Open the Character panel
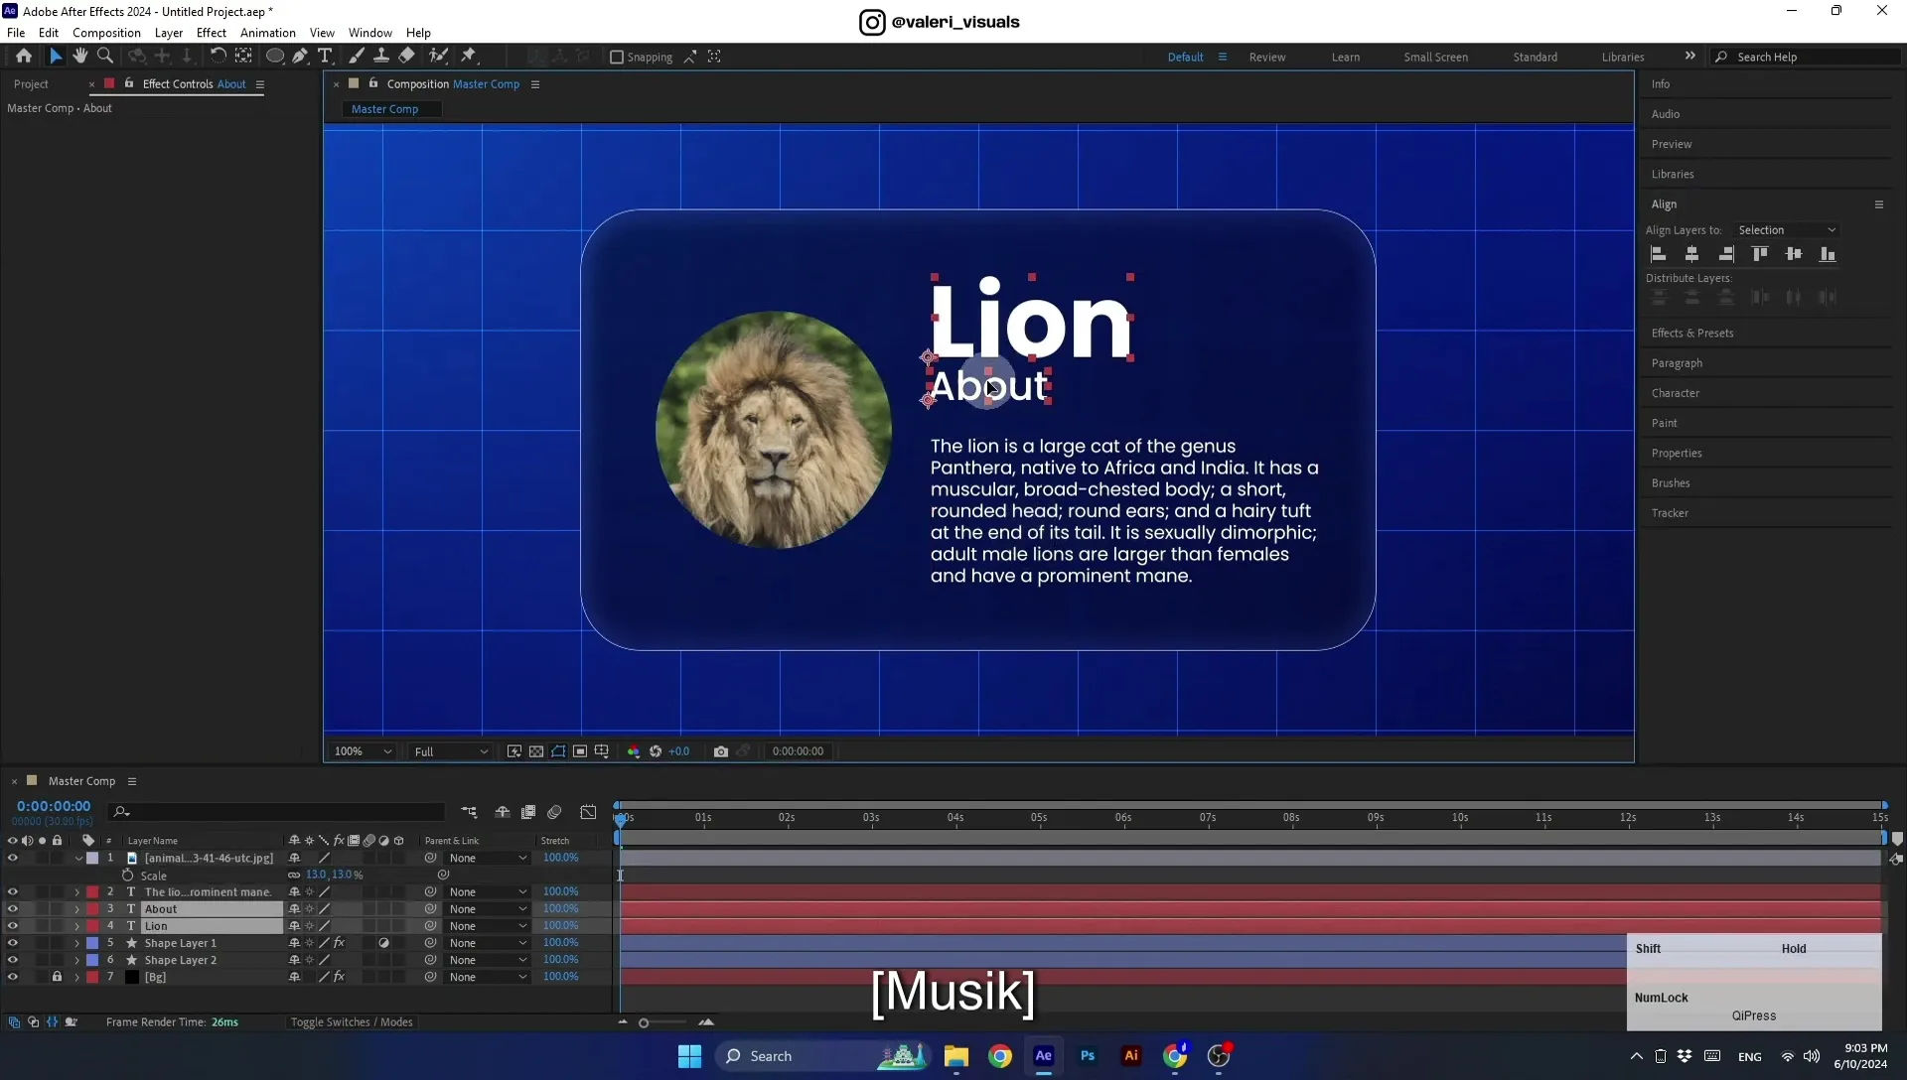The width and height of the screenshot is (1907, 1080). (1676, 393)
